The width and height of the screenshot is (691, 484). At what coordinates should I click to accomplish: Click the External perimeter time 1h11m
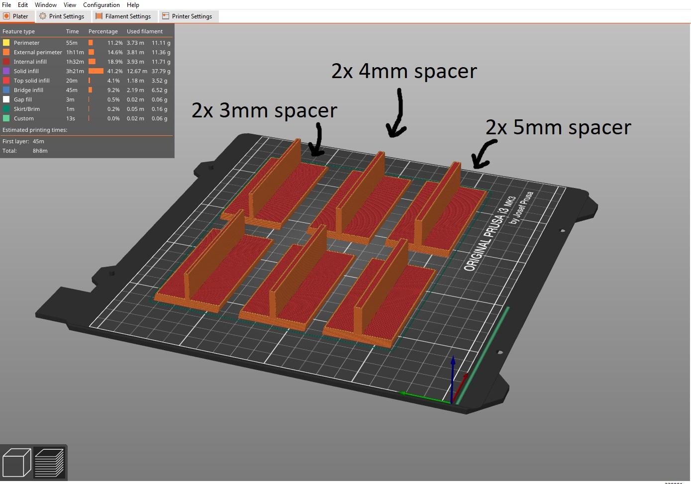[x=75, y=52]
